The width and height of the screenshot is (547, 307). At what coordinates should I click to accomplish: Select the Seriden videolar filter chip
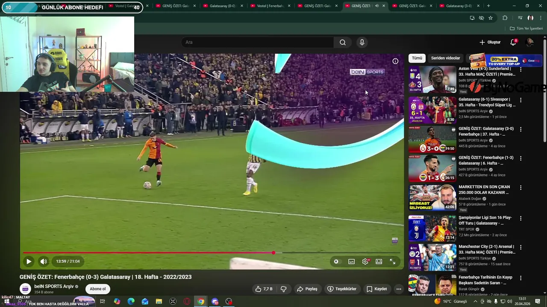click(x=445, y=58)
